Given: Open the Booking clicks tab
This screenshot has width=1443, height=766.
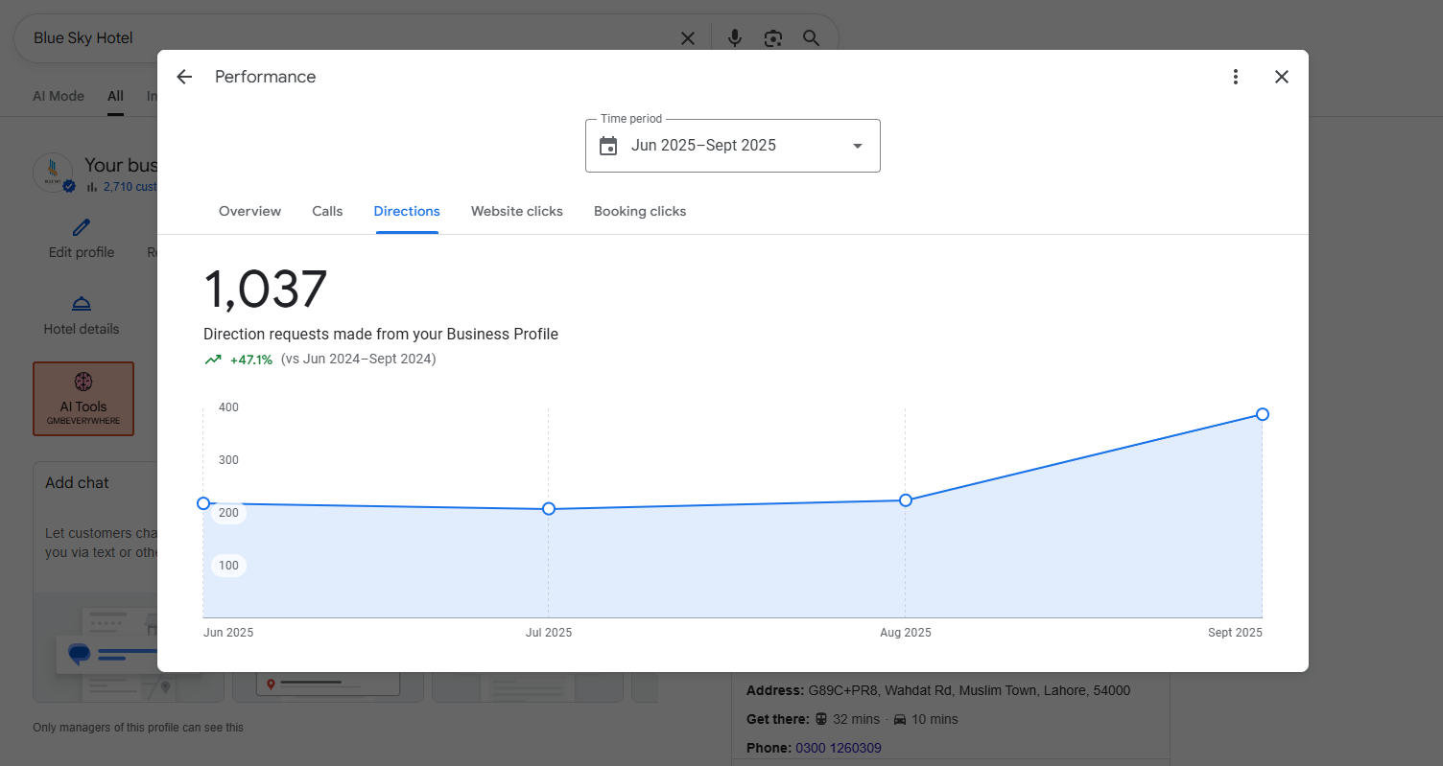Looking at the screenshot, I should pos(640,211).
